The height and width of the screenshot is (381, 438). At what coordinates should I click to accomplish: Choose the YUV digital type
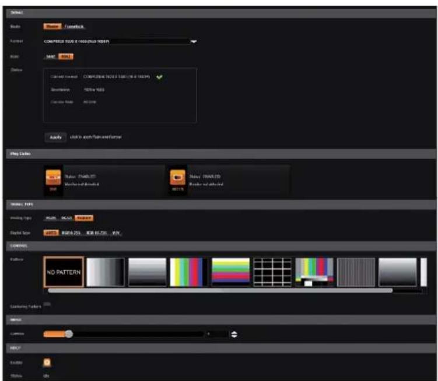click(x=116, y=233)
